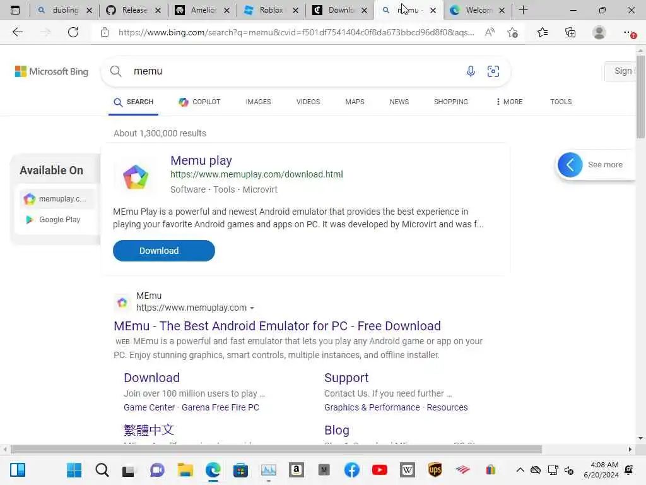Click the browser address bar URL

[297, 32]
